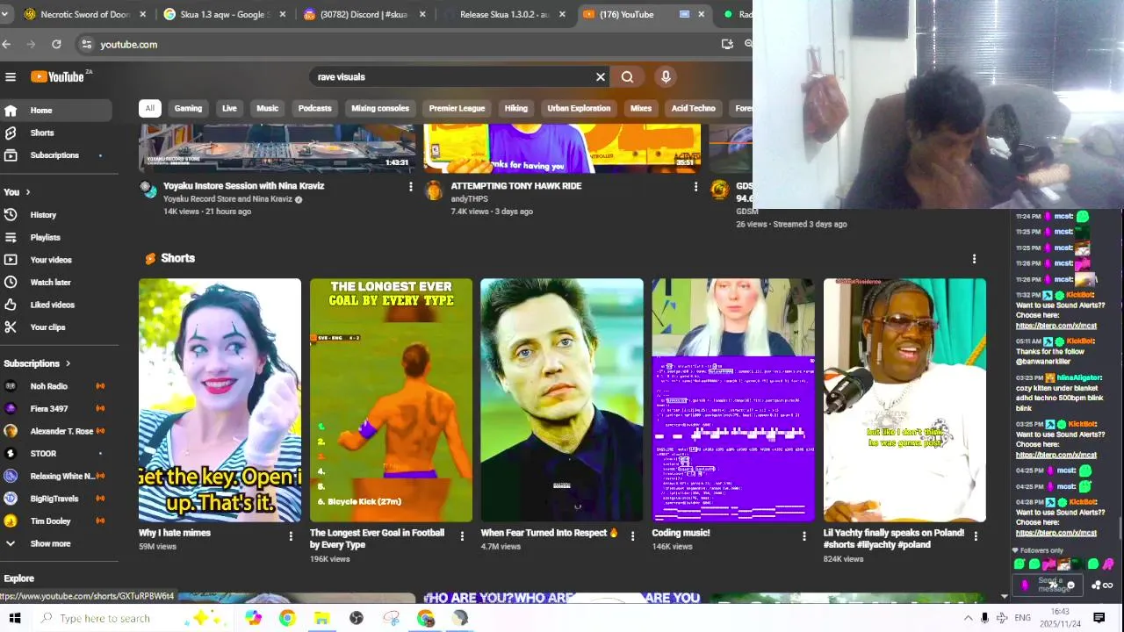Clear the search box with the X

point(601,77)
